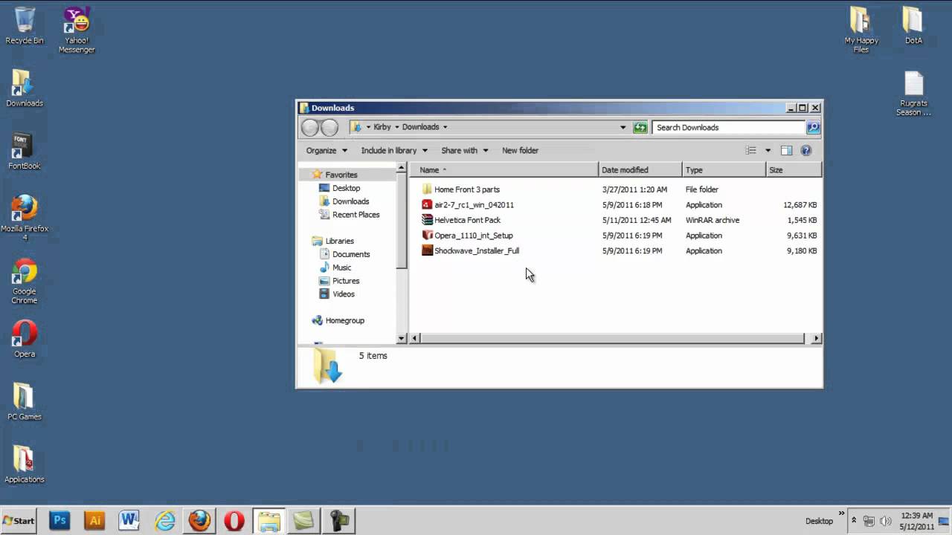Change view using the view icon
952x535 pixels.
pyautogui.click(x=751, y=150)
